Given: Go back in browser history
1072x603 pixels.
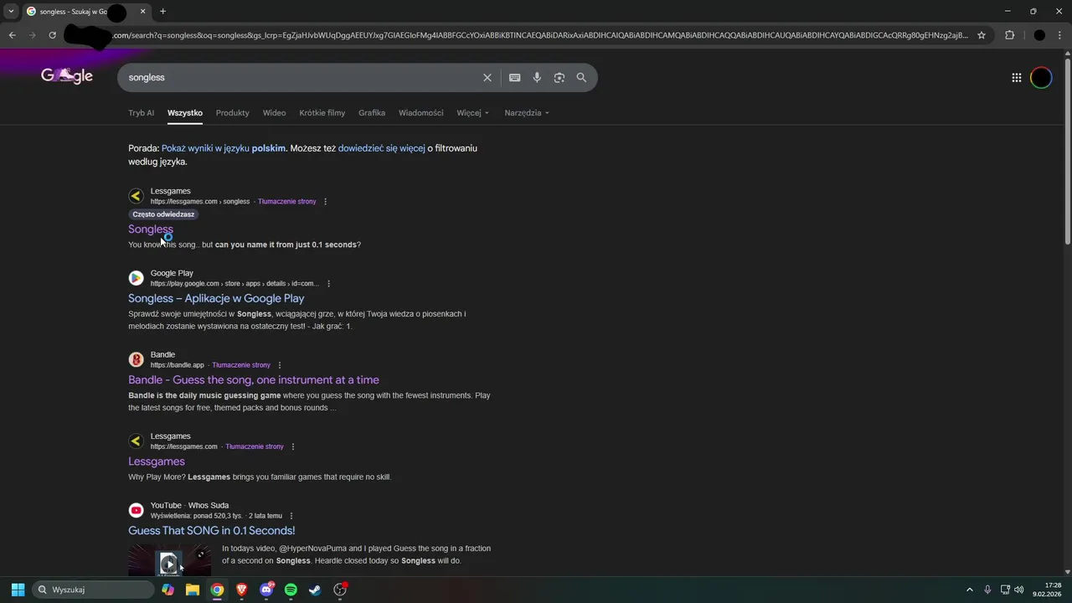Looking at the screenshot, I should pyautogui.click(x=12, y=35).
